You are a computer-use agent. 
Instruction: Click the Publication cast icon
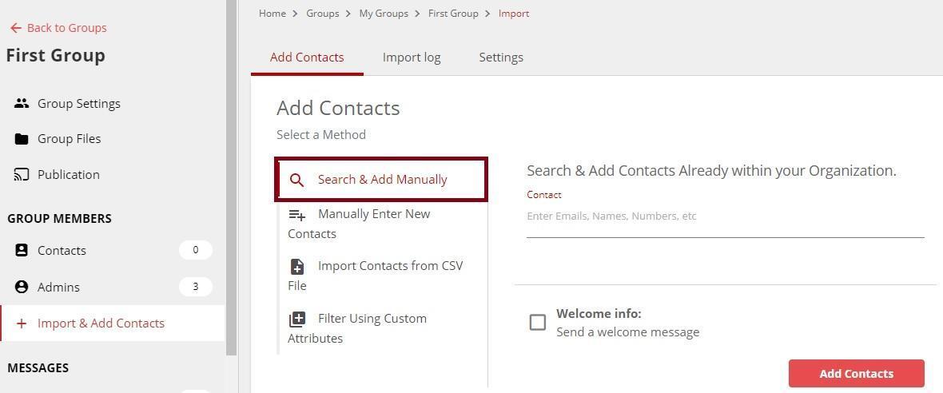tap(22, 175)
